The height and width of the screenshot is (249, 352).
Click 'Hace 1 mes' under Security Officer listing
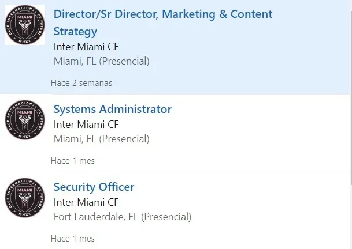[x=72, y=239]
